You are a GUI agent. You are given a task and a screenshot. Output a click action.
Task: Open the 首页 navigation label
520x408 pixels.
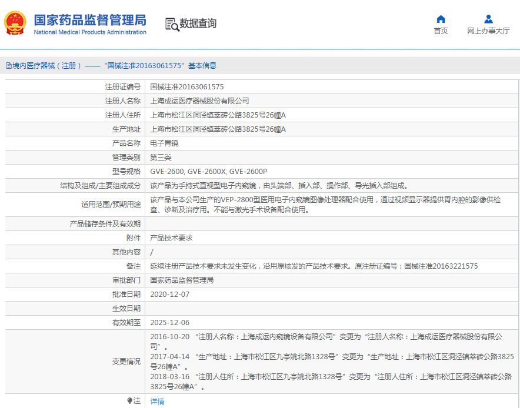click(441, 31)
